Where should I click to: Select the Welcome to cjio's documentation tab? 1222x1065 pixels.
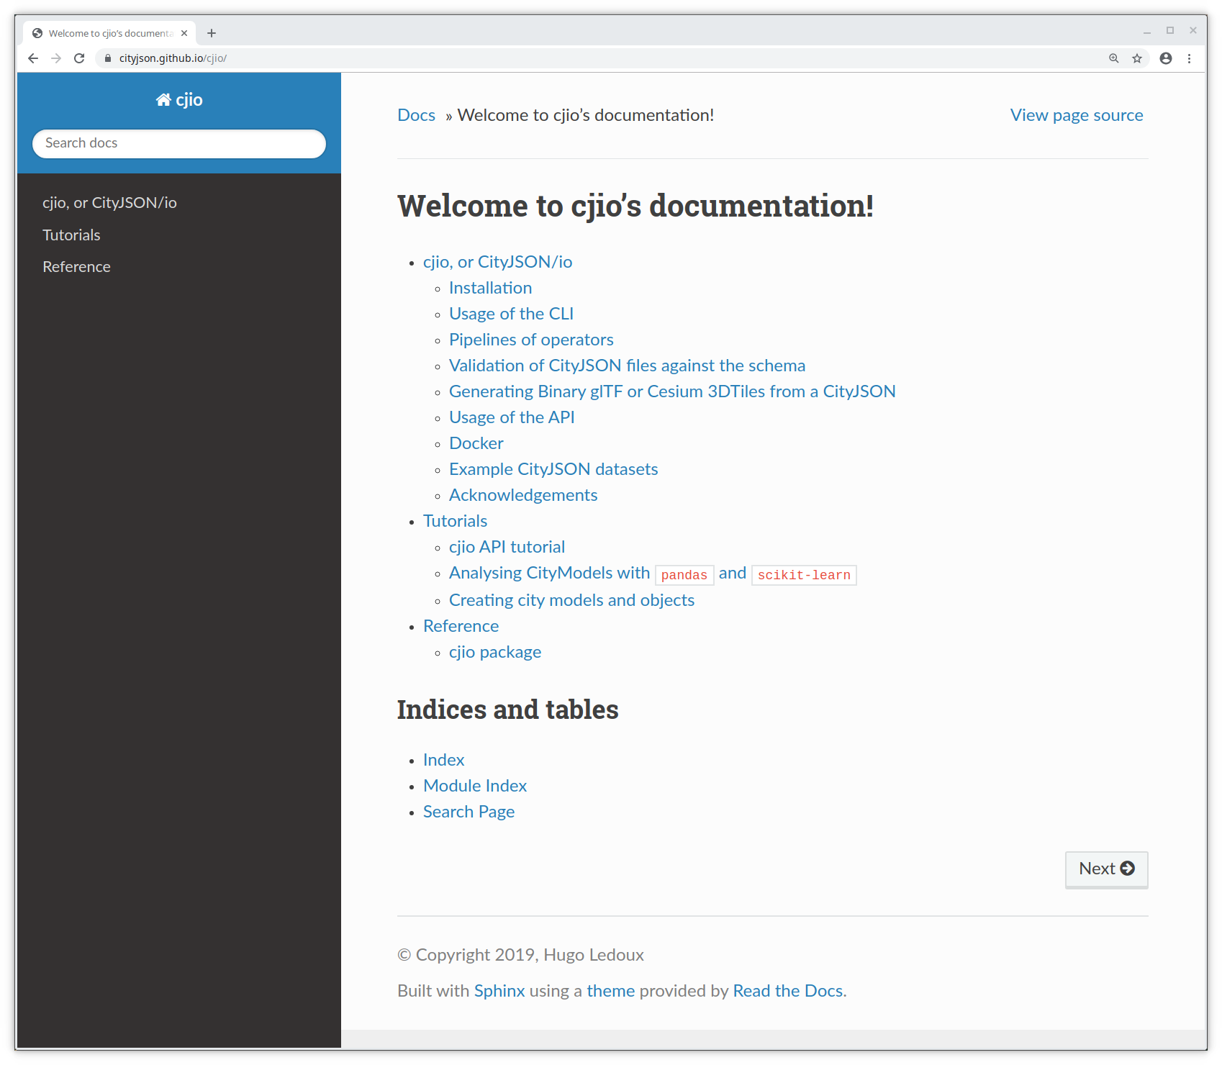[x=111, y=33]
